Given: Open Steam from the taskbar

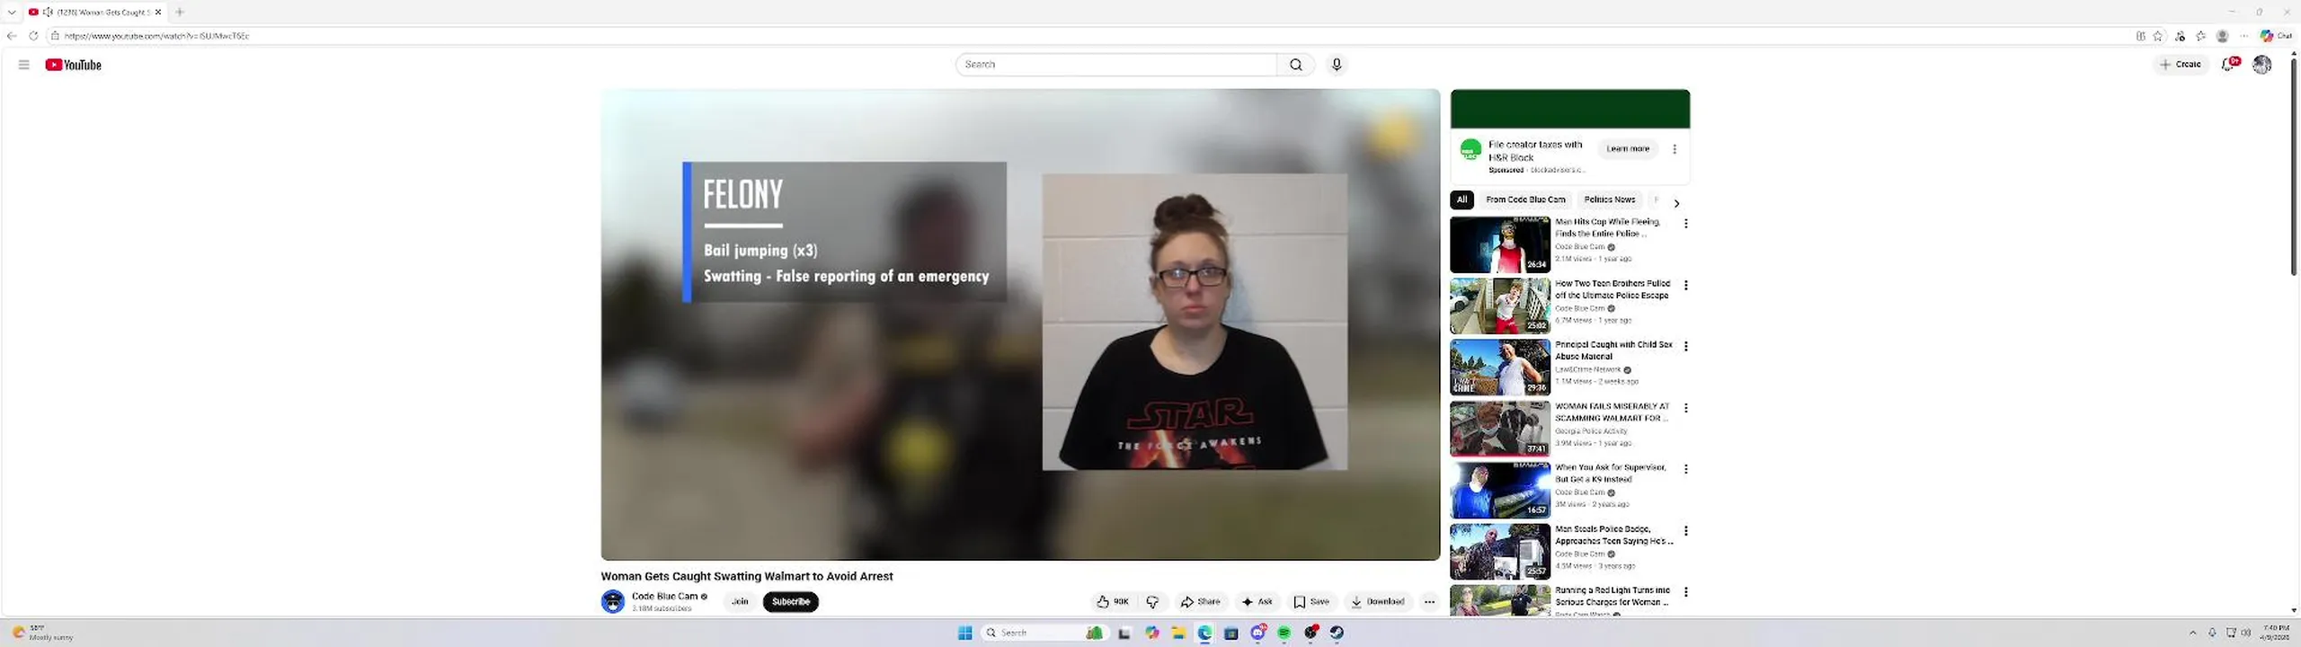Looking at the screenshot, I should [1337, 633].
